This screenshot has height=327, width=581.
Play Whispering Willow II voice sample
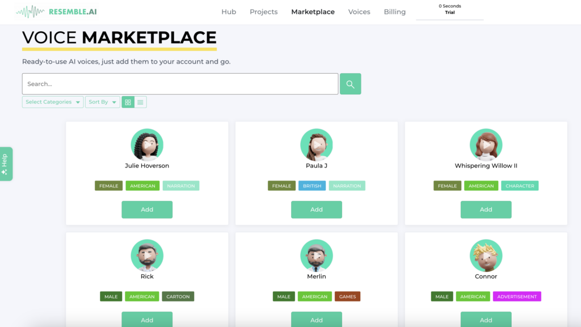(x=486, y=145)
